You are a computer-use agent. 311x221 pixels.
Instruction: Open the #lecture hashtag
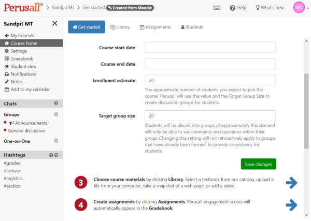point(12,171)
